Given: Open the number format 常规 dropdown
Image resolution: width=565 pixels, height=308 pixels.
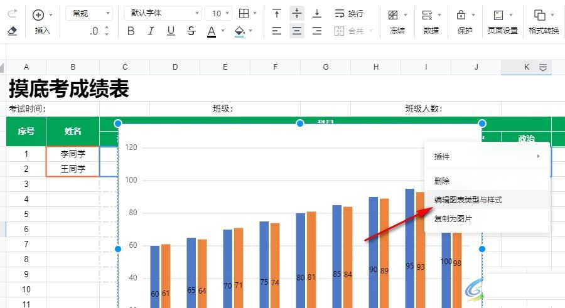Looking at the screenshot, I should tap(89, 14).
